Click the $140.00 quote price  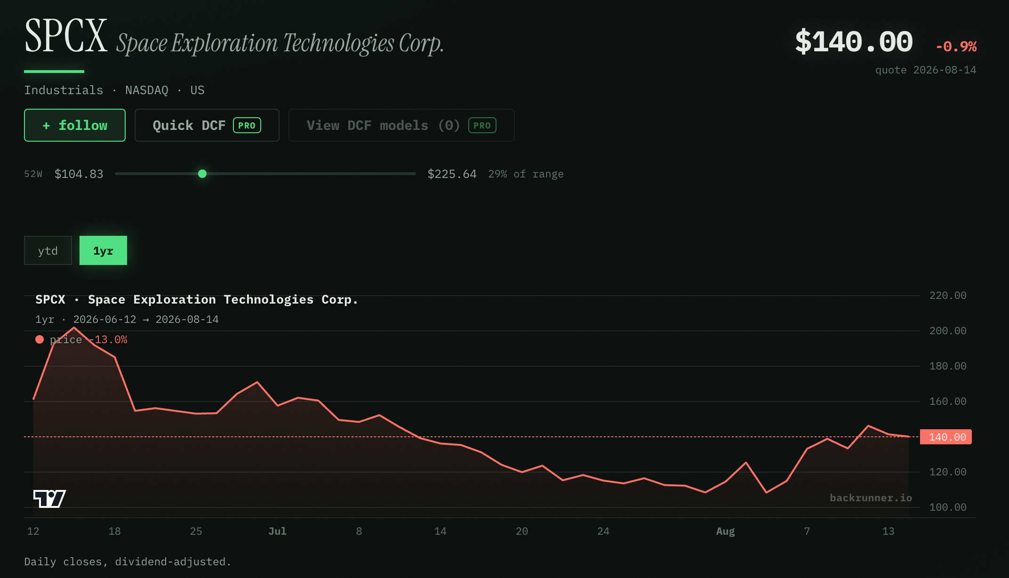tap(854, 42)
